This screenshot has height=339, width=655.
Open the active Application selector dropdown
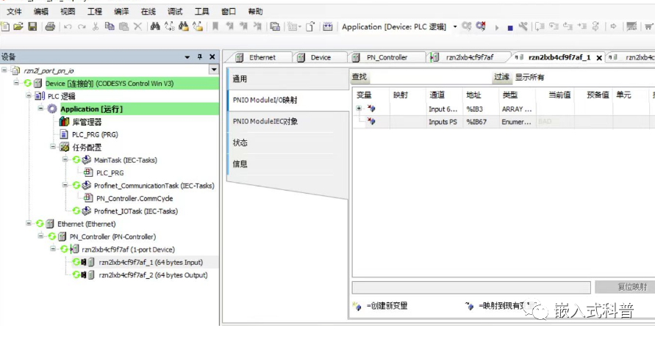[455, 26]
